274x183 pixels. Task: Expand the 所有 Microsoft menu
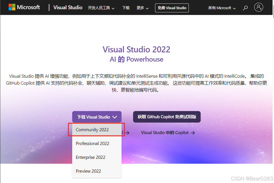[222, 8]
